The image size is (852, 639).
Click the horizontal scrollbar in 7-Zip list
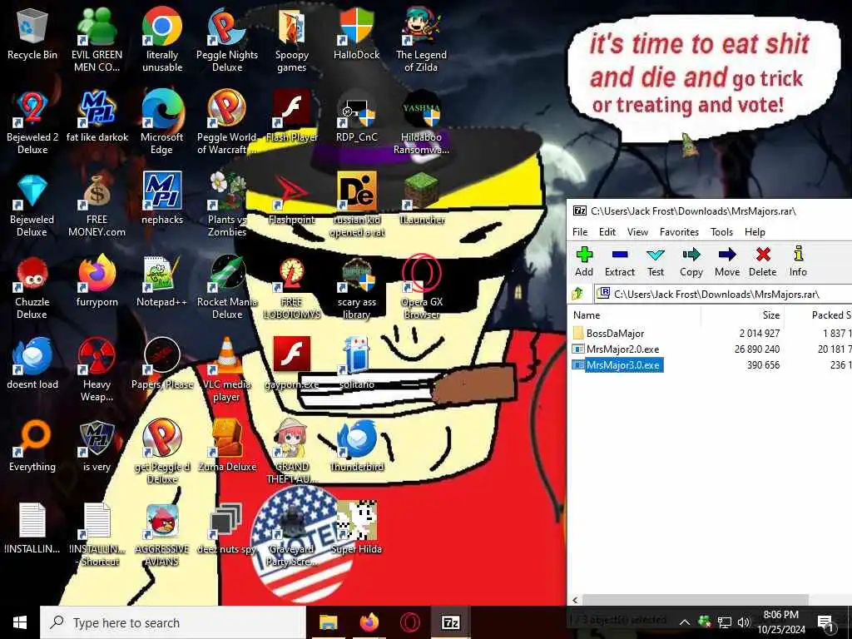coord(695,600)
